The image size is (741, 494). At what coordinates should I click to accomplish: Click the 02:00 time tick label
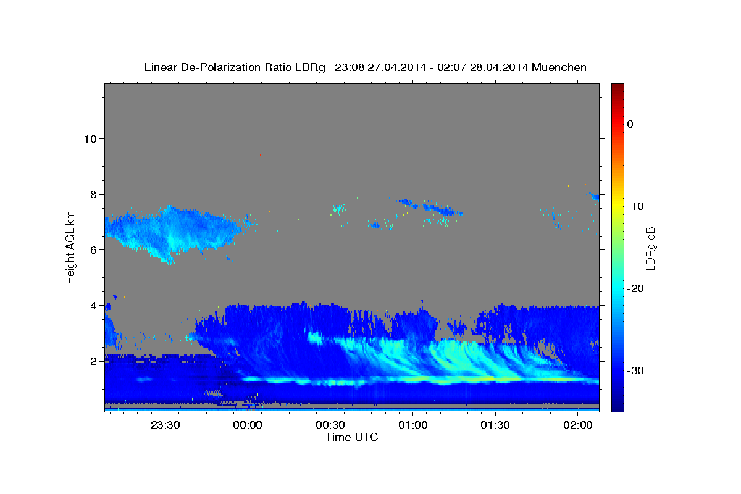(x=577, y=425)
